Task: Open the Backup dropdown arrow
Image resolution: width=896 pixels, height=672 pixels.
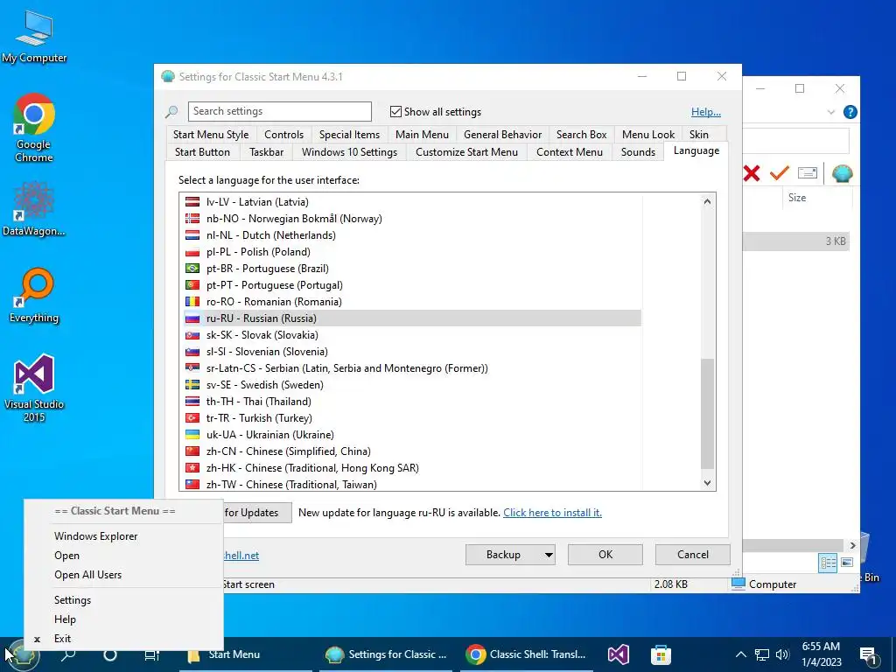Action: coord(549,555)
